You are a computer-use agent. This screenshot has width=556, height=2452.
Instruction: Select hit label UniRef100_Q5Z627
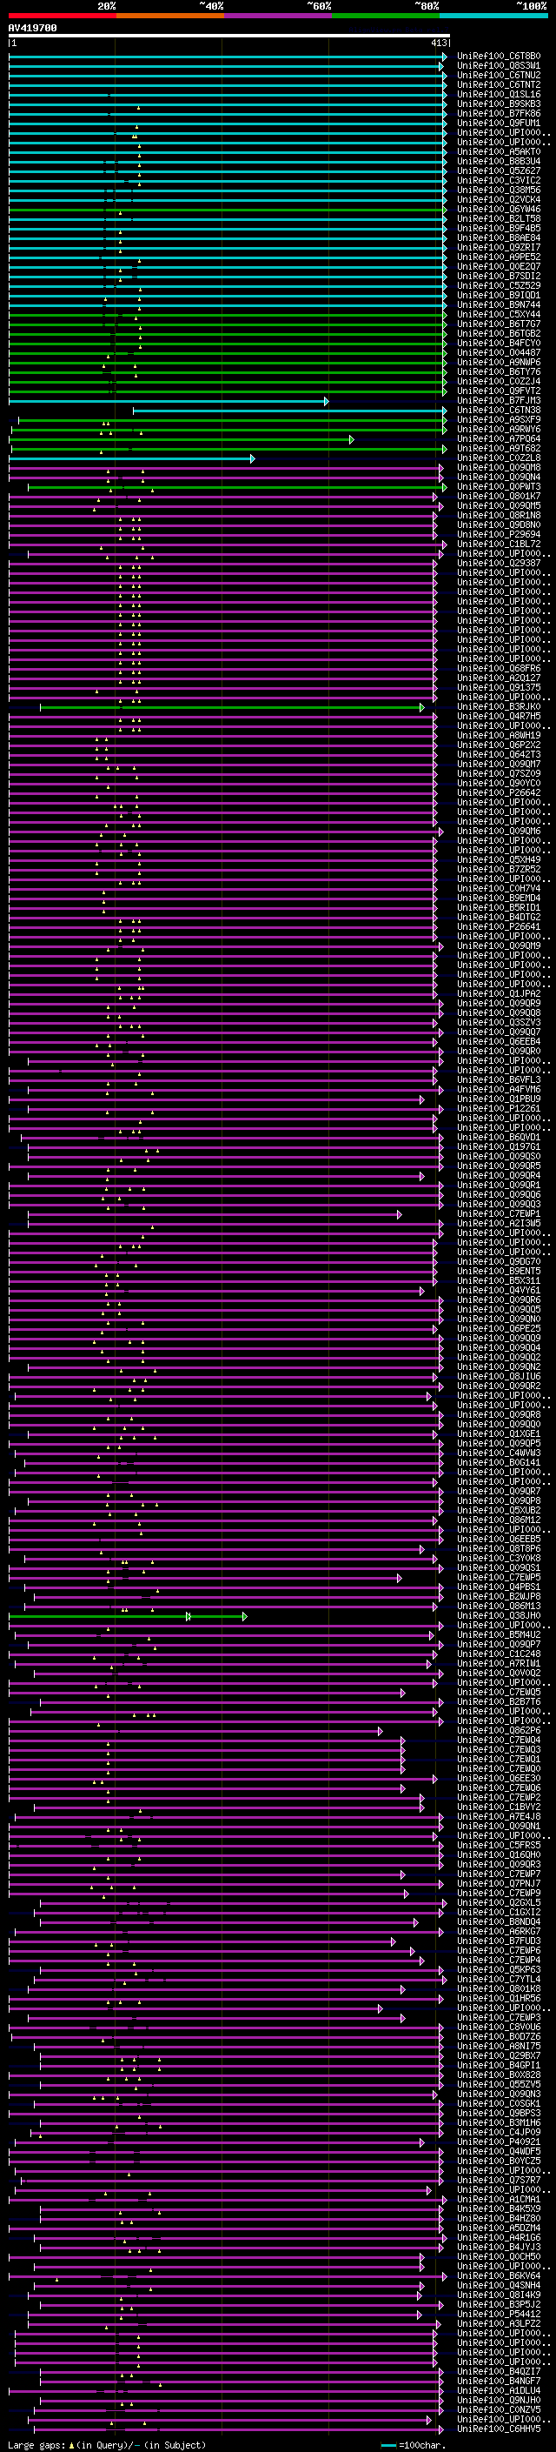[499, 171]
